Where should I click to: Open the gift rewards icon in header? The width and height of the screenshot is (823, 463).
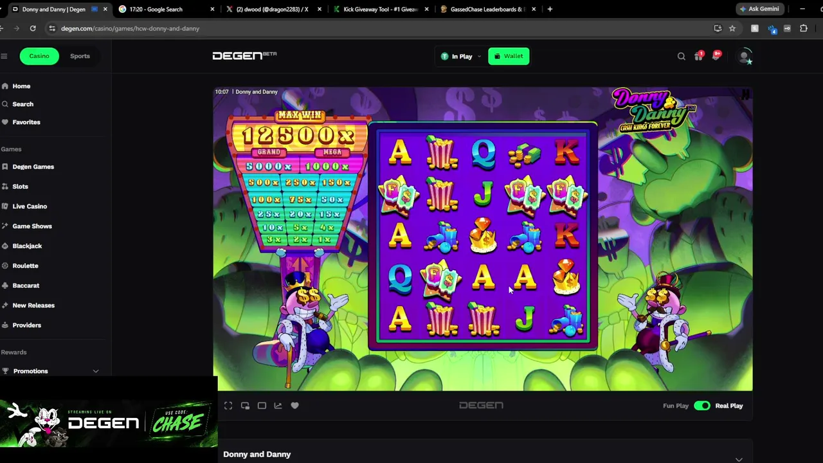pyautogui.click(x=699, y=56)
